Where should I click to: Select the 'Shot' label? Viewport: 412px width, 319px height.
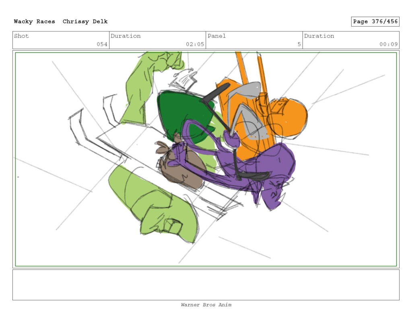(x=21, y=36)
